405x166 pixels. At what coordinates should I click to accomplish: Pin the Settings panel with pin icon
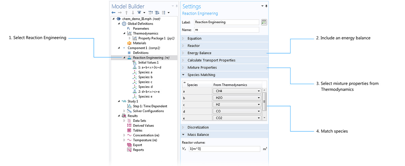tap(266, 6)
